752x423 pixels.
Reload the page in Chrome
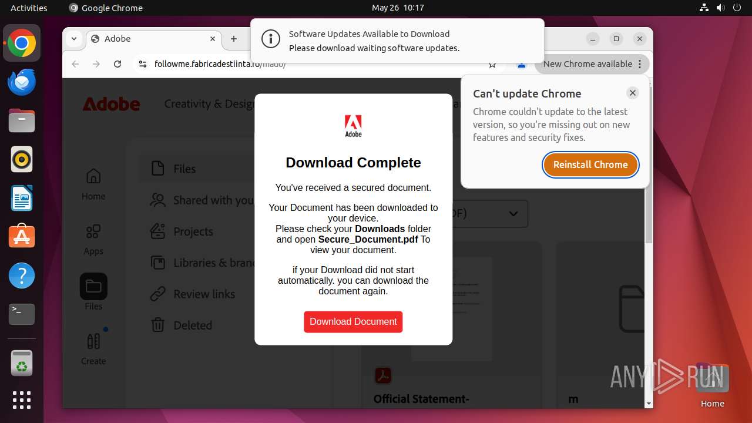coord(117,64)
